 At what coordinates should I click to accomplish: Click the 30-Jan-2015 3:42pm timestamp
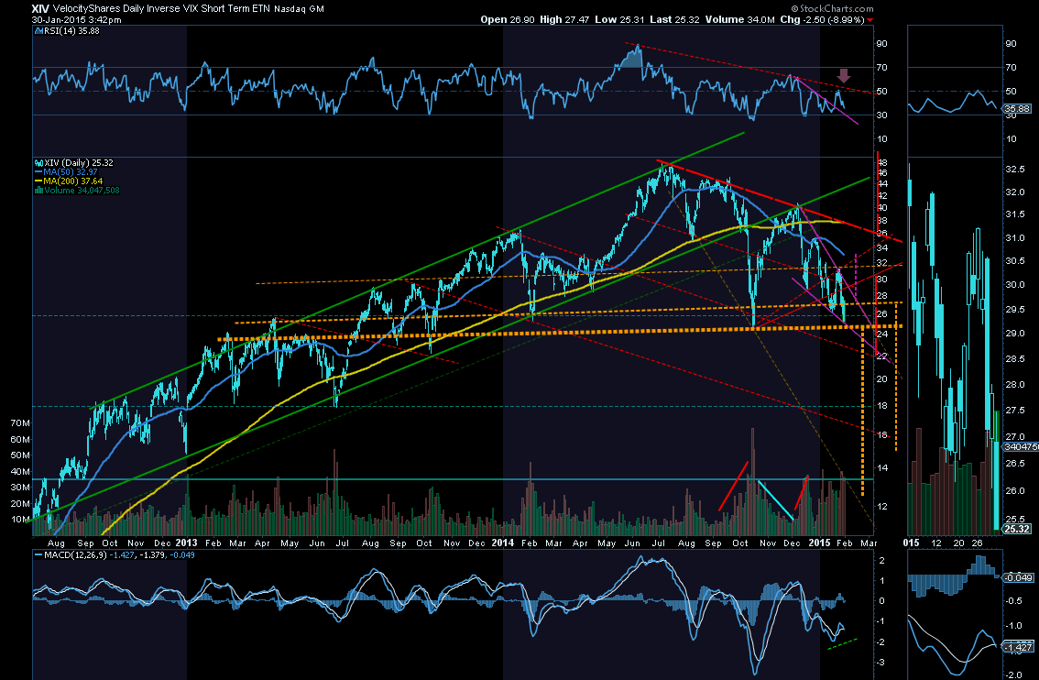(76, 20)
